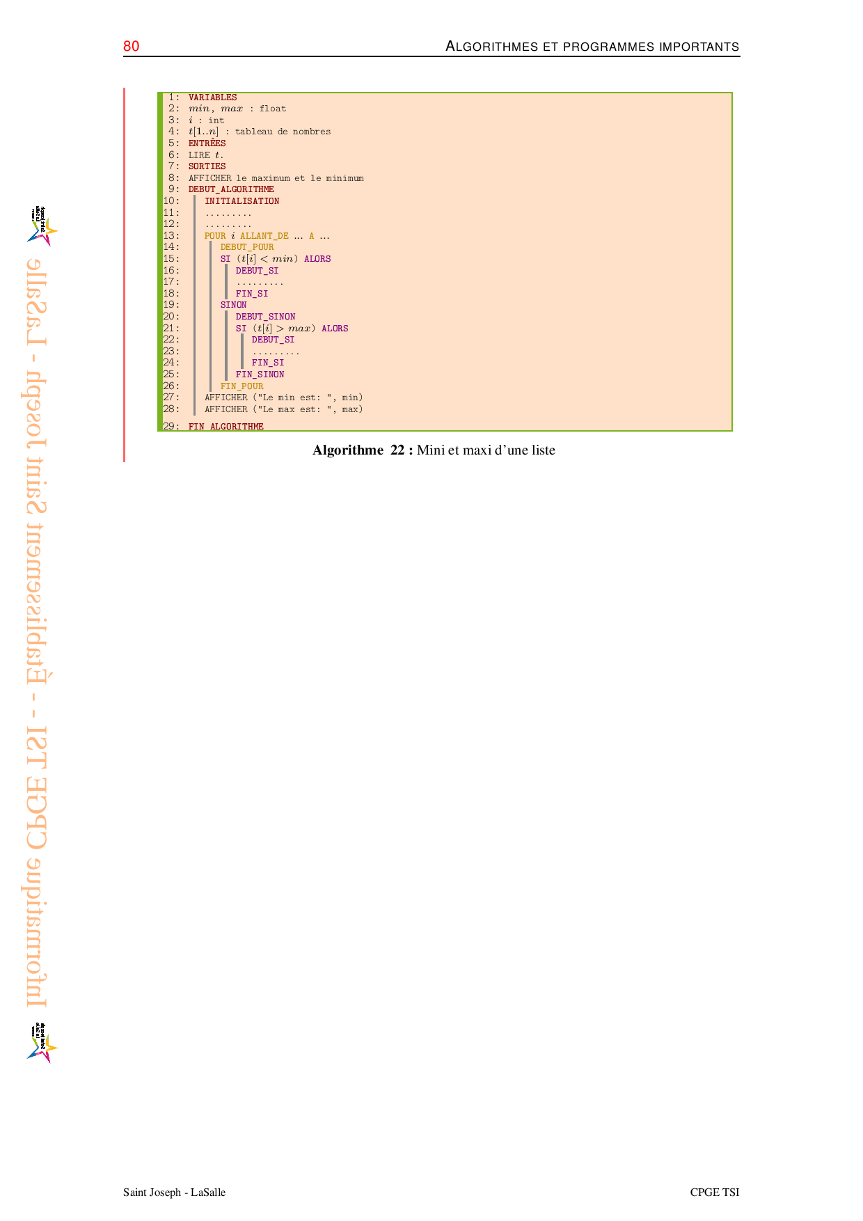Click the SORTIES keyword on line 7
The image size is (863, 1221).
[207, 166]
